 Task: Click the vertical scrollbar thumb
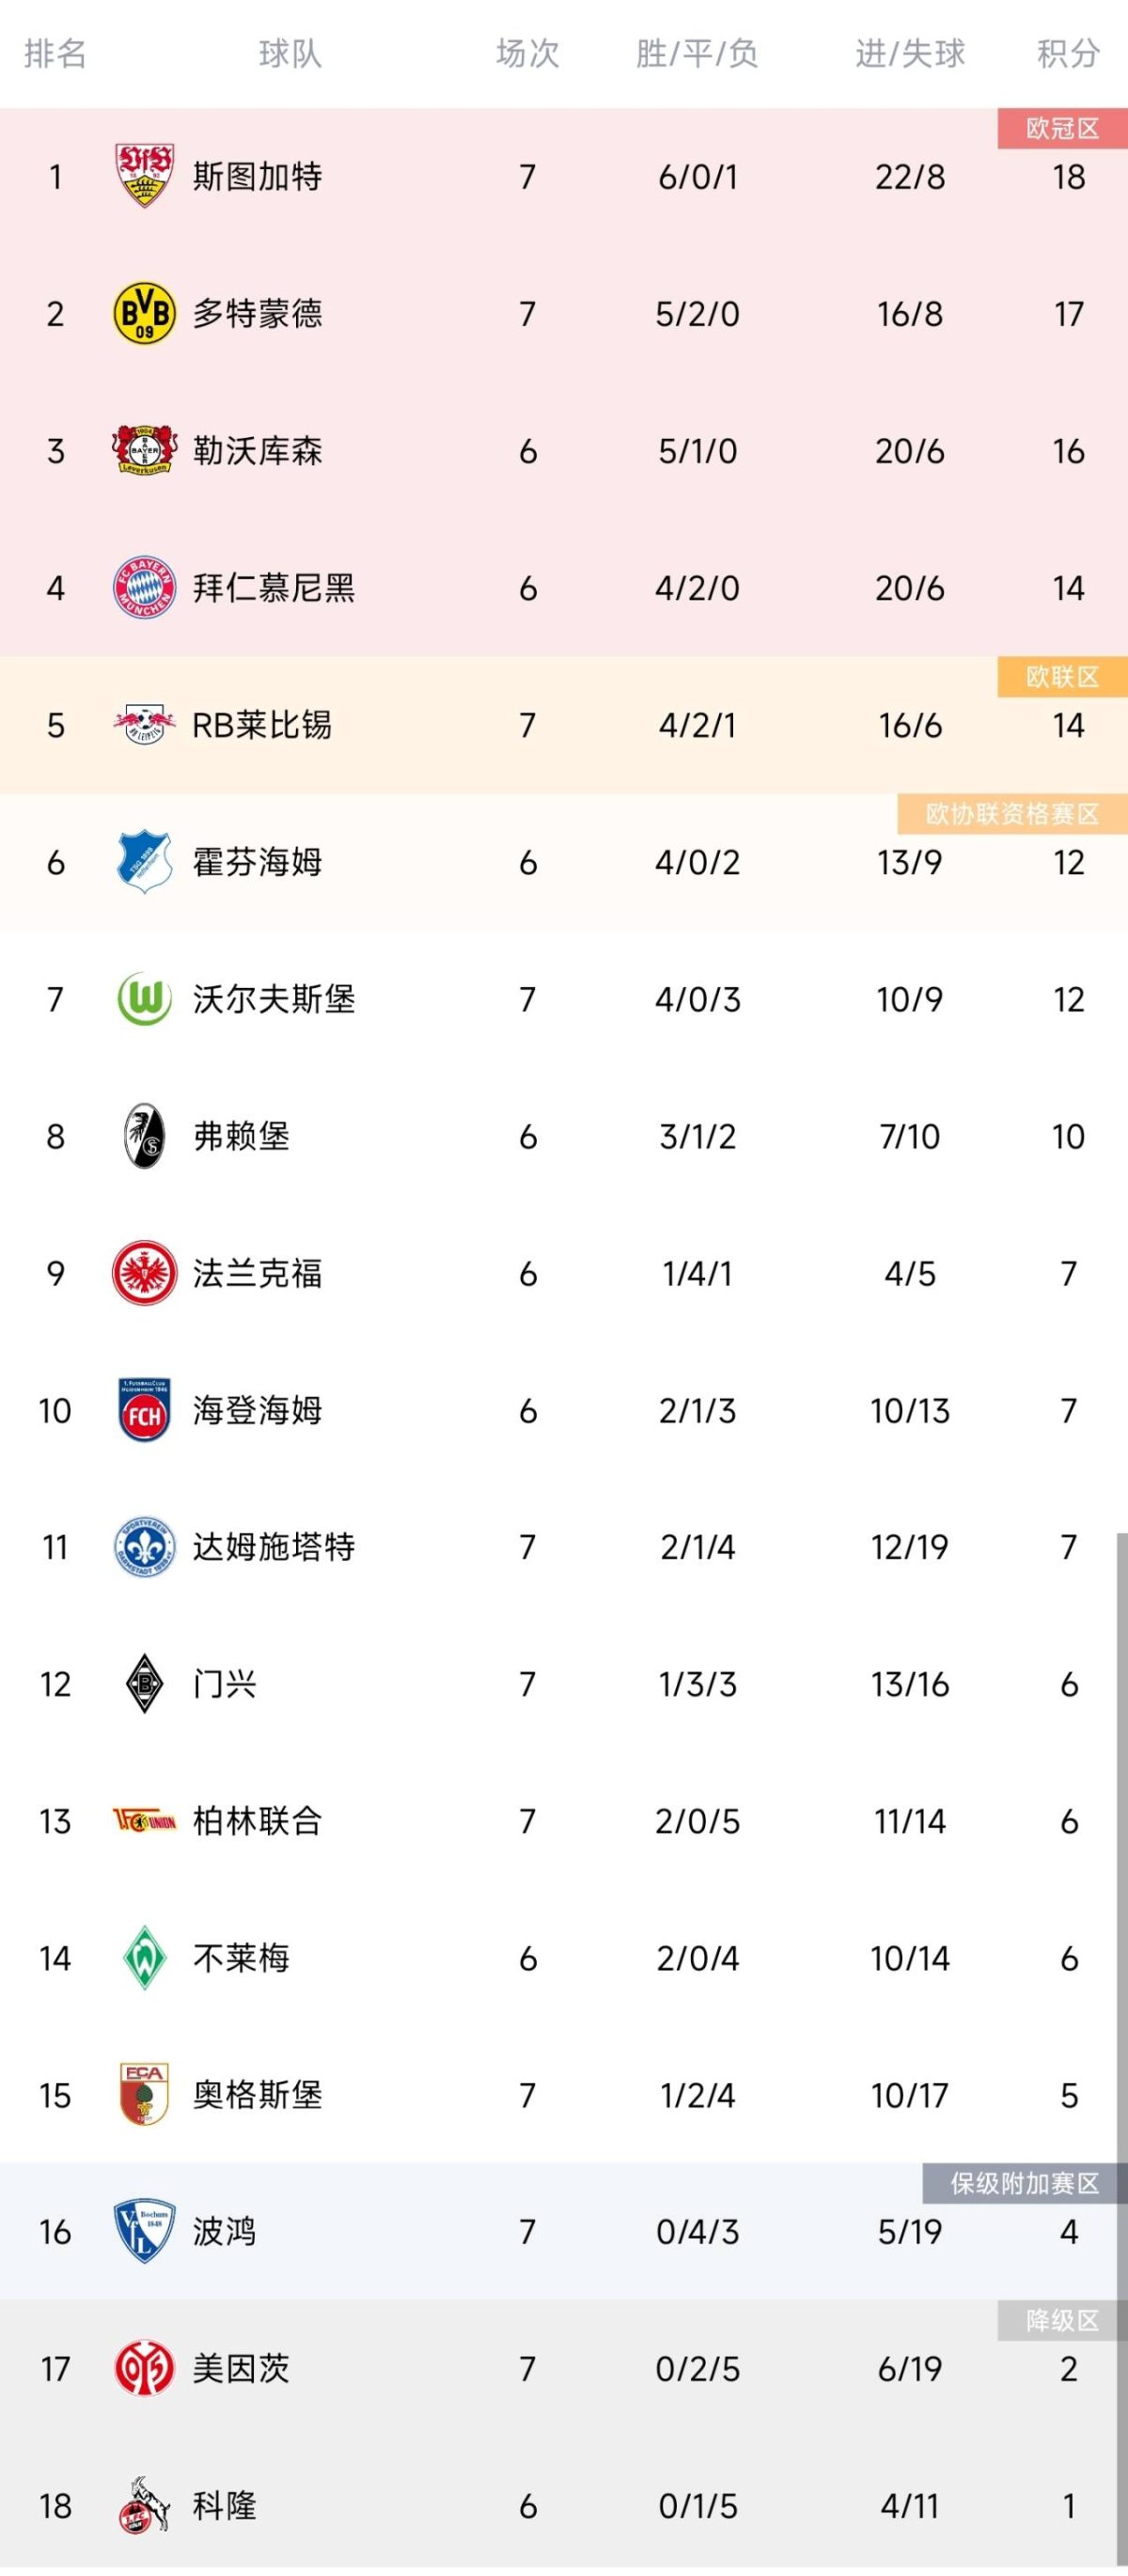(1122, 2050)
